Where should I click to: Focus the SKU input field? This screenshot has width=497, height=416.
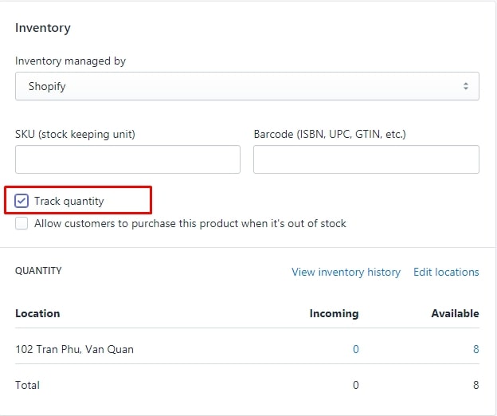(127, 159)
